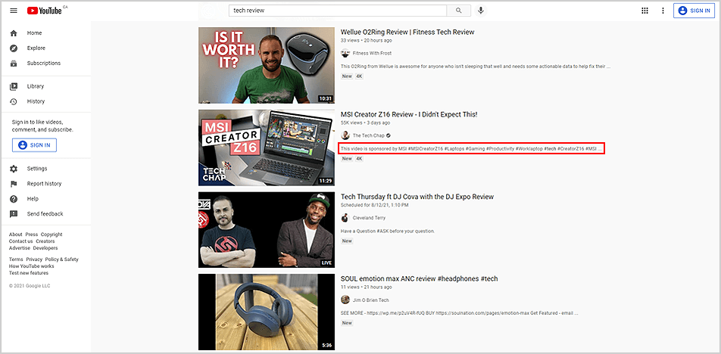The width and height of the screenshot is (721, 354).
Task: Click the search magnifier button
Action: point(458,11)
